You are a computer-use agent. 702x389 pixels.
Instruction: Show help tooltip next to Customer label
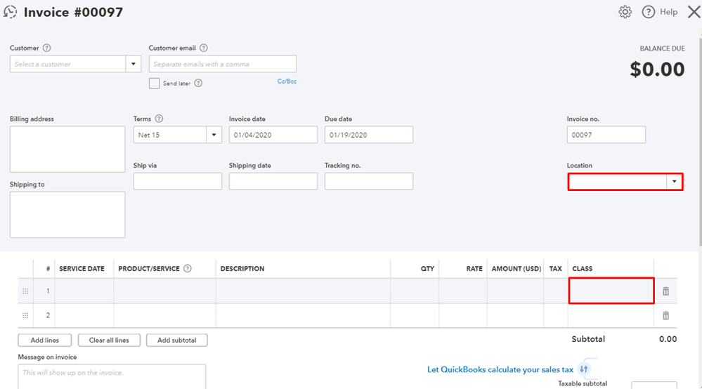[x=46, y=48]
